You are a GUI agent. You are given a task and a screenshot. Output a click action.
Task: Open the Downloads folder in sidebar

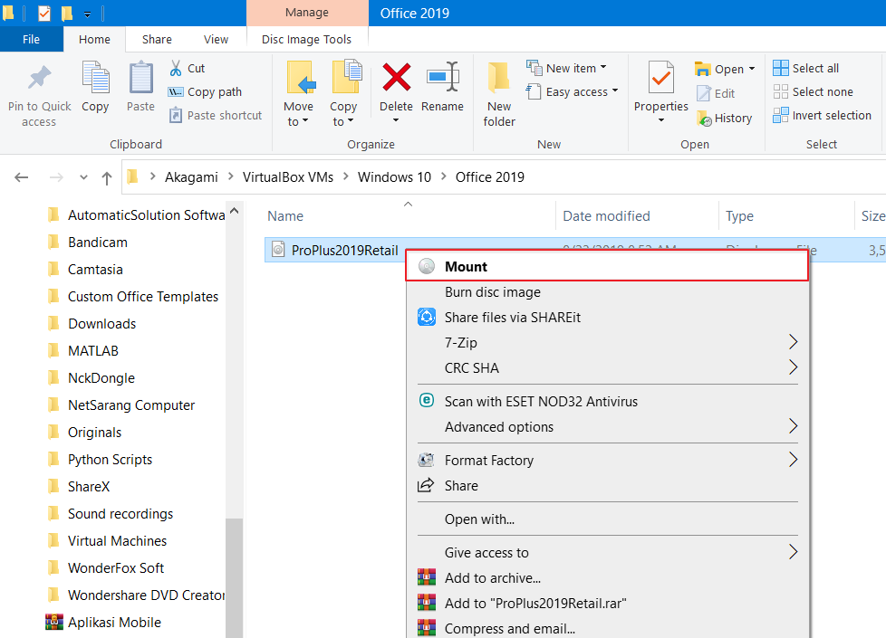coord(101,323)
